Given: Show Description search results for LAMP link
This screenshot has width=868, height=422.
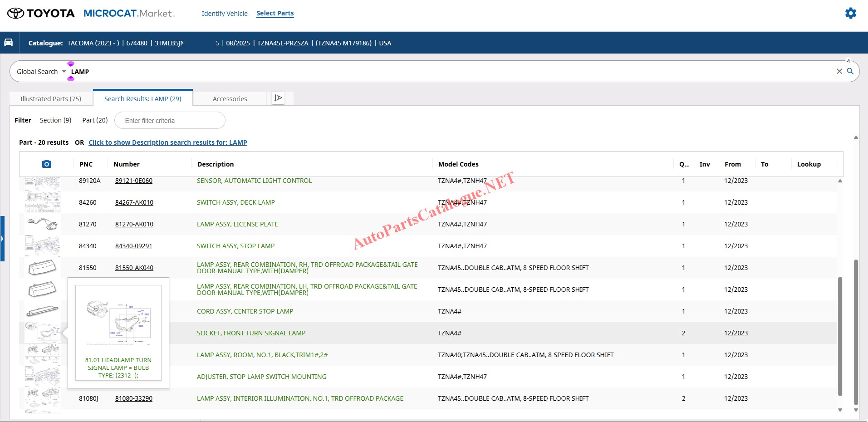Looking at the screenshot, I should point(167,142).
